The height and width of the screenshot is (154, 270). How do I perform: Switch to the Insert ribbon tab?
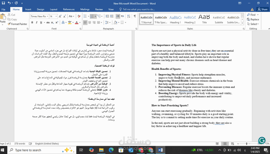pos(28,9)
